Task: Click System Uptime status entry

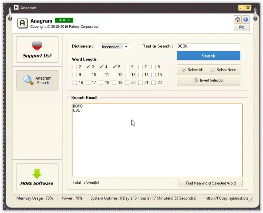Action: coord(144,198)
